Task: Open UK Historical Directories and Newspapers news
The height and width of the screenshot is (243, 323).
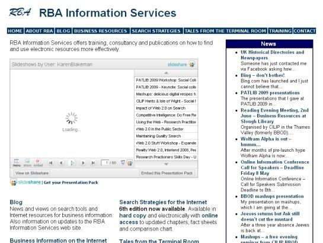Action: tap(272, 55)
